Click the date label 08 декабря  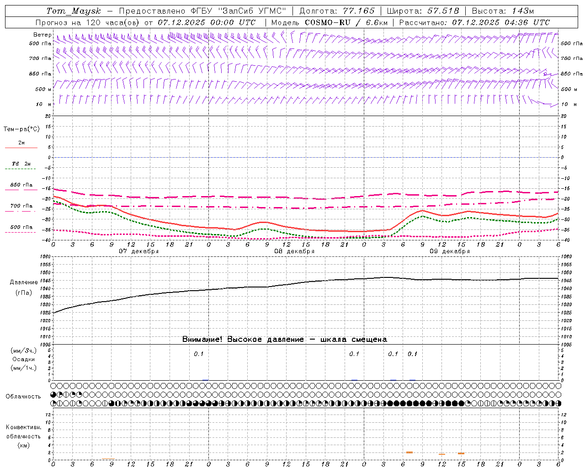tap(294, 251)
